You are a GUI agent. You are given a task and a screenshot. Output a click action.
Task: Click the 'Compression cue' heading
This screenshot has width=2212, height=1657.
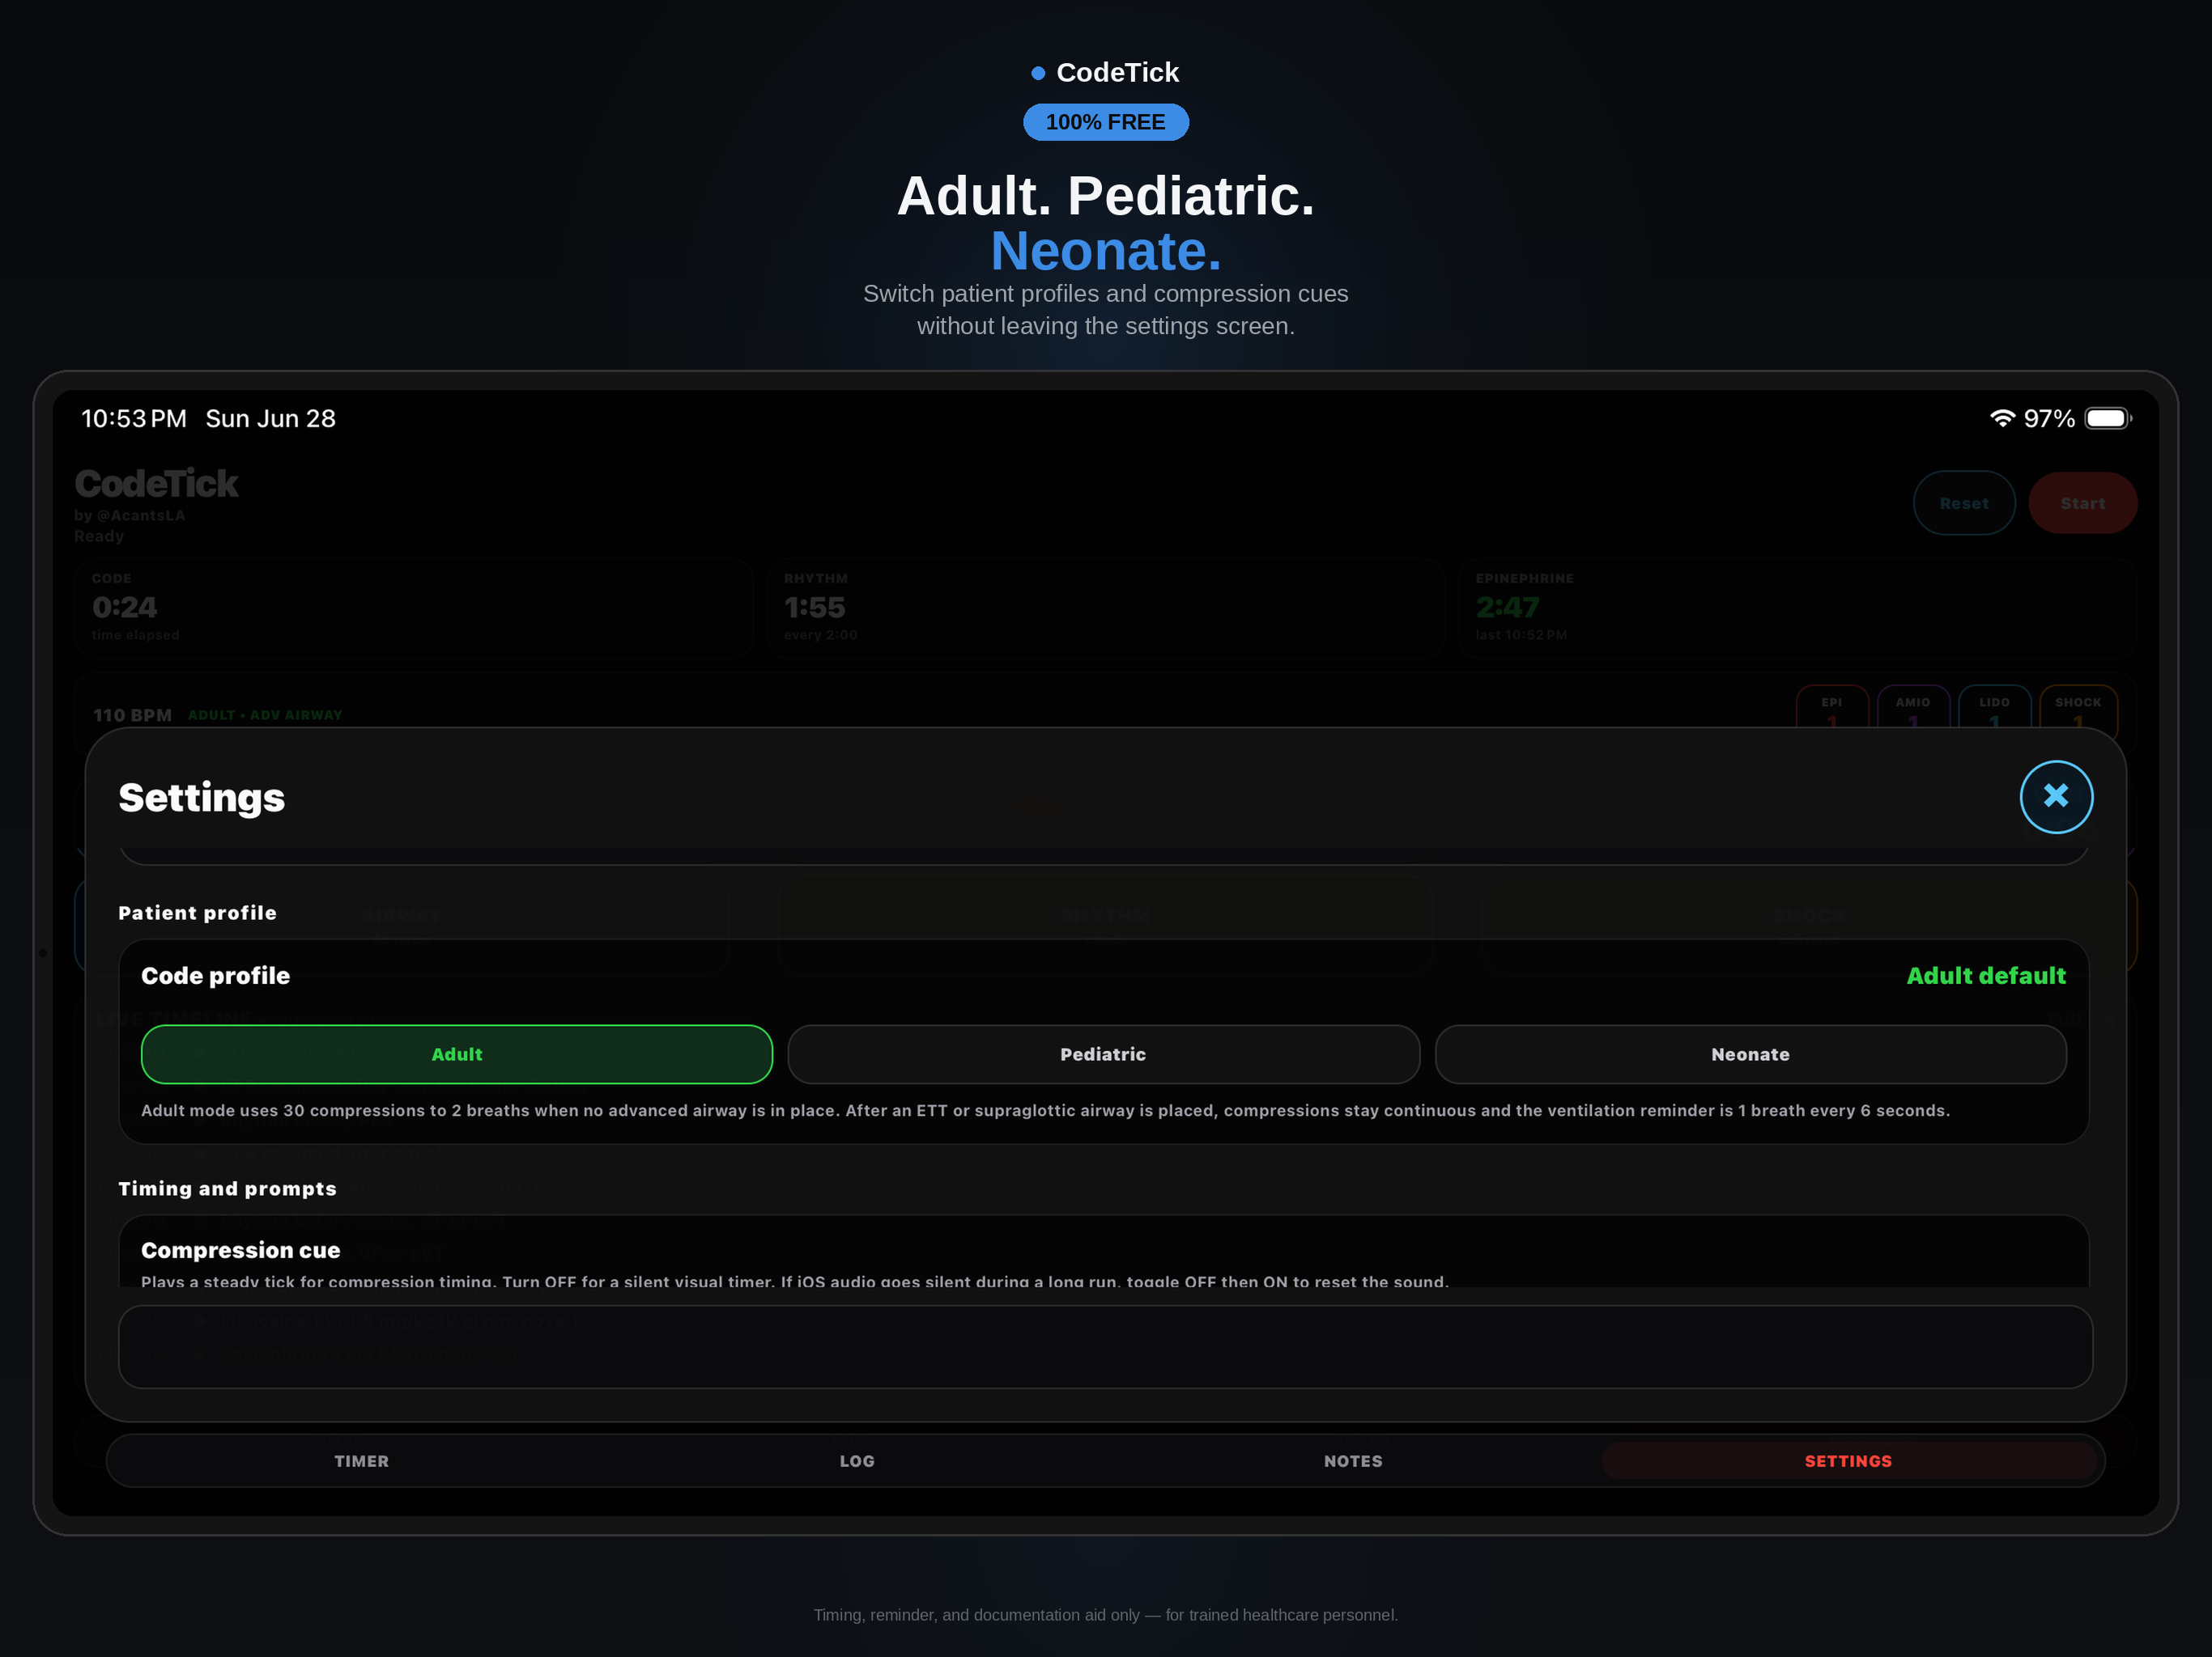point(240,1250)
